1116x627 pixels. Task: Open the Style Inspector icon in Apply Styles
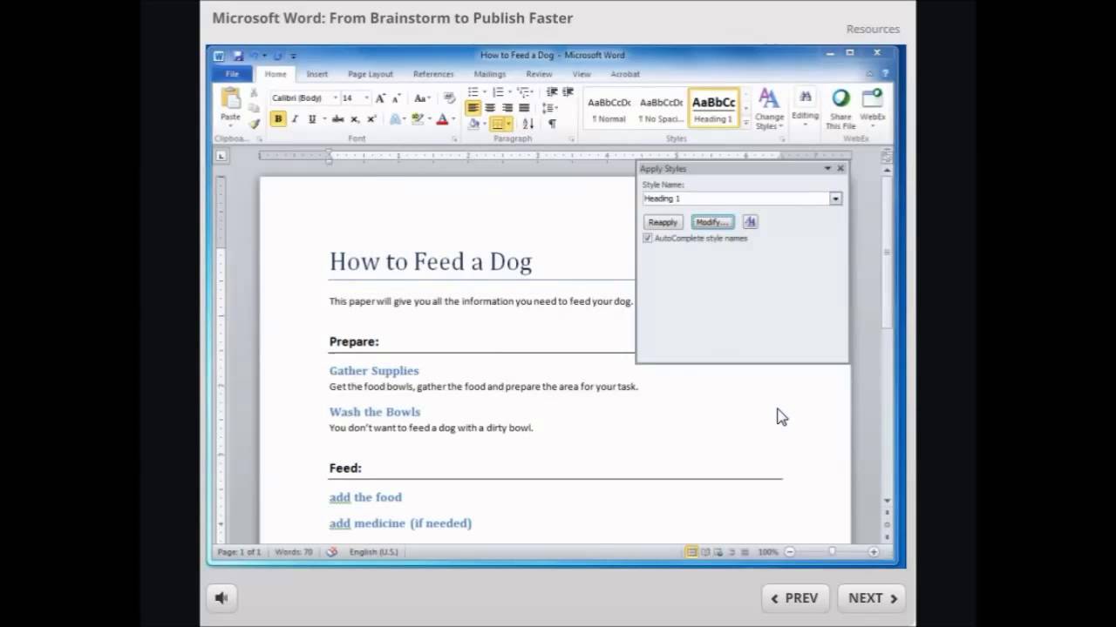point(751,222)
